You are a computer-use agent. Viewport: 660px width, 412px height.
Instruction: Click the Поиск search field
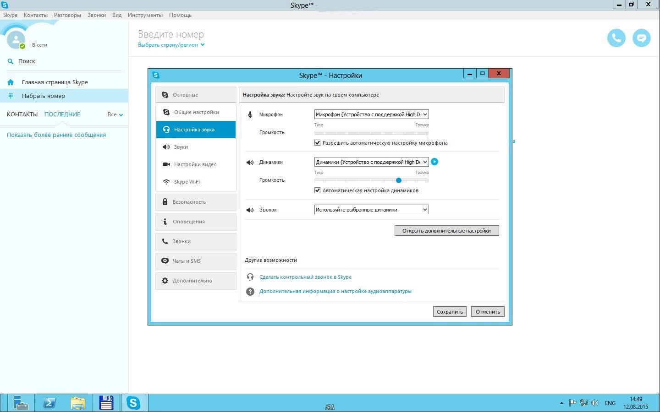(64, 61)
